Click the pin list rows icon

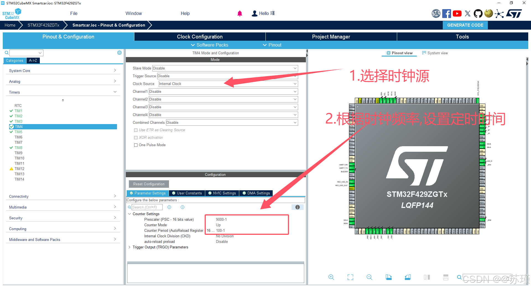(x=446, y=277)
